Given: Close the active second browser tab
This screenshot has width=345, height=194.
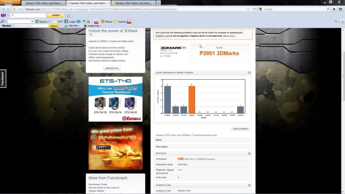Looking at the screenshot, I should 109,3.
